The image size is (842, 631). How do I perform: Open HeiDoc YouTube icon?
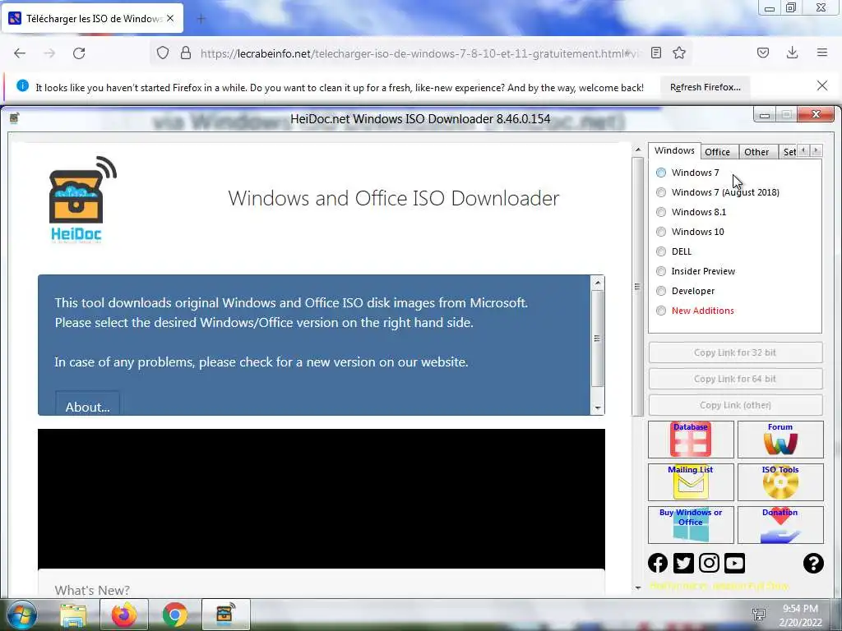click(734, 563)
